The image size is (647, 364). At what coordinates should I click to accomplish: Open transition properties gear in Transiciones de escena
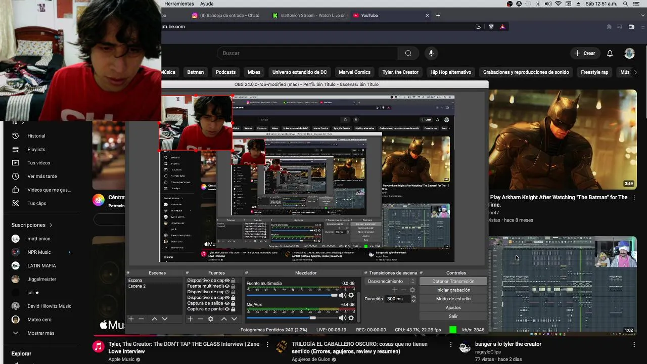tap(412, 290)
